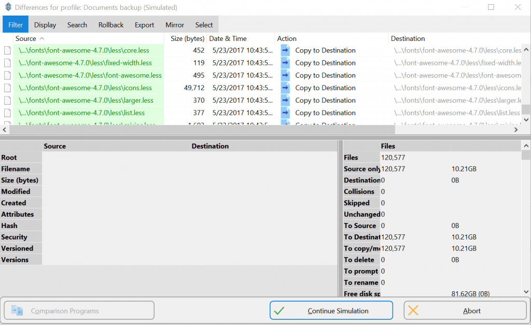Click copy arrow icon in core.less row
Screen dimensions: 531x325
pyautogui.click(x=285, y=50)
